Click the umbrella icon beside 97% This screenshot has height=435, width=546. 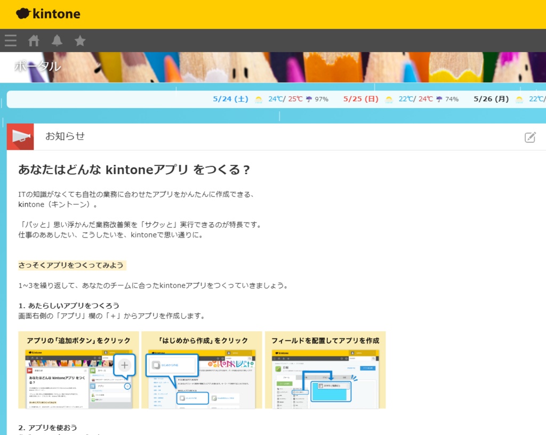click(309, 100)
